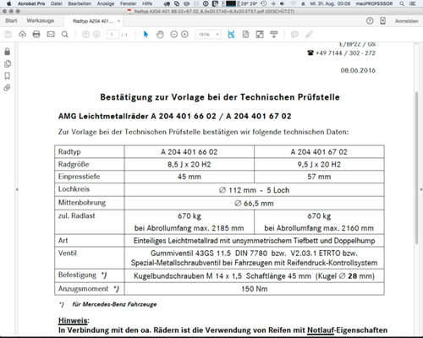This screenshot has height=338, width=423.
Task: Open the security lock panel in the sidebar
Action: pyautogui.click(x=8, y=52)
